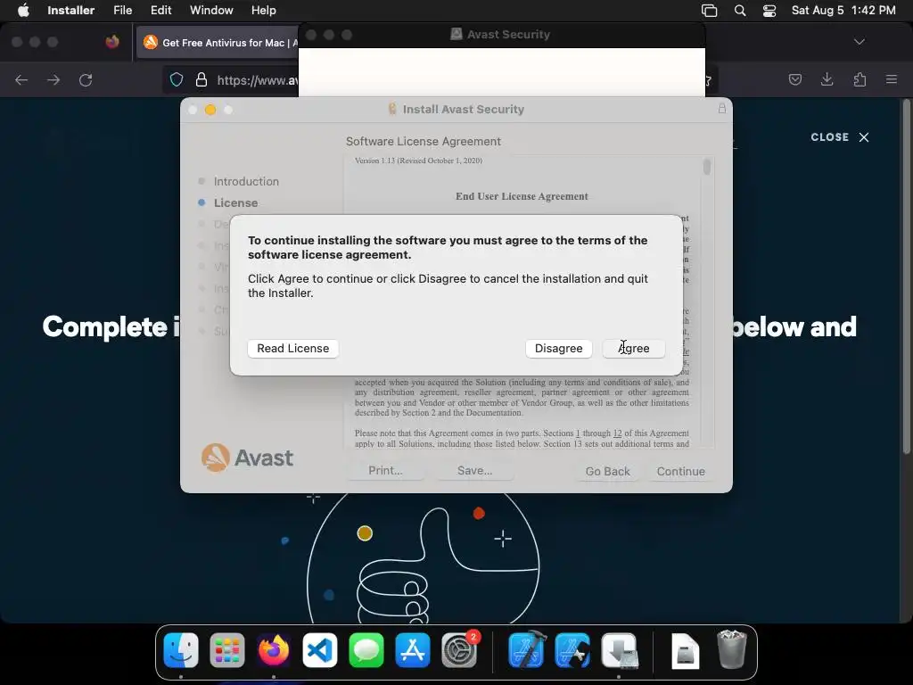The image size is (913, 685).
Task: Open the Window menu
Action: [x=211, y=11]
